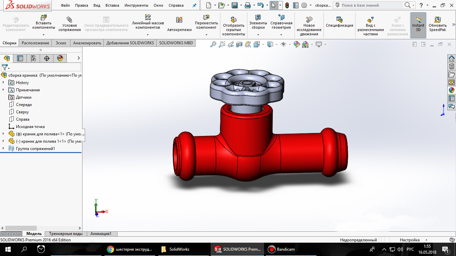Click the Open file icon
Image resolution: width=456 pixels, height=256 pixels.
(x=221, y=5)
